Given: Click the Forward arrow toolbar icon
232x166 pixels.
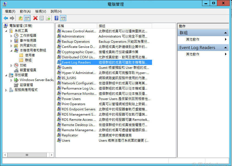Looking at the screenshot, I should tap(12, 18).
